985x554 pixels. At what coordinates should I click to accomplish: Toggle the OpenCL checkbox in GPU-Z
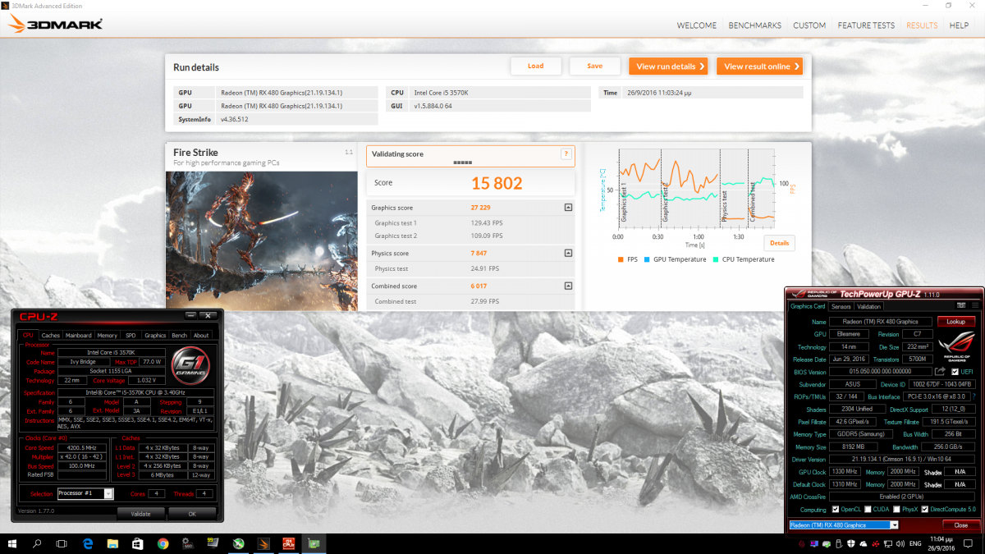(x=835, y=509)
